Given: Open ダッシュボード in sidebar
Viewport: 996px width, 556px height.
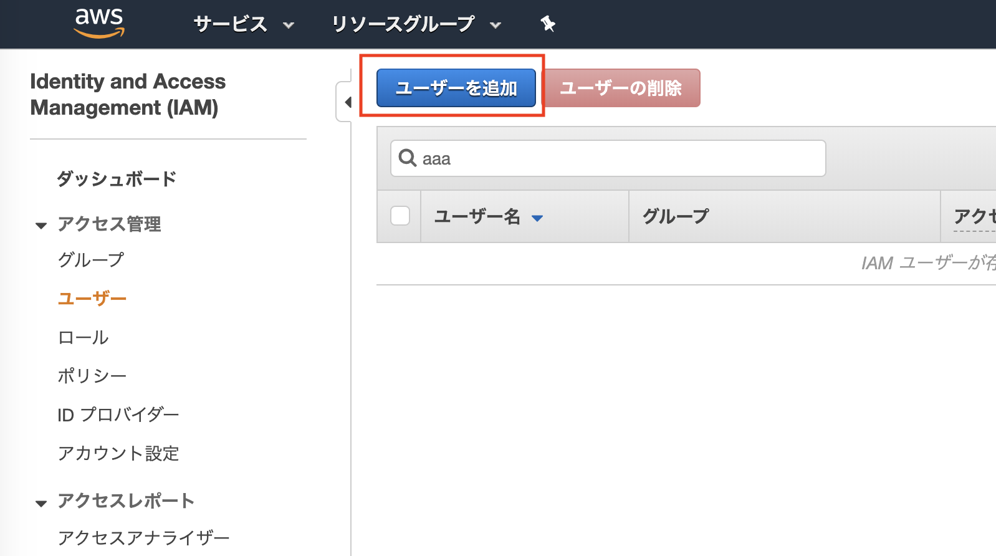Looking at the screenshot, I should 117,179.
